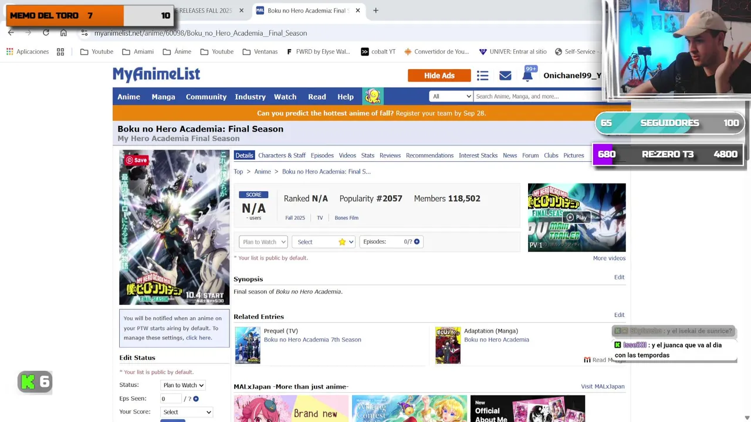
Task: Click the More videos link
Action: click(x=609, y=258)
